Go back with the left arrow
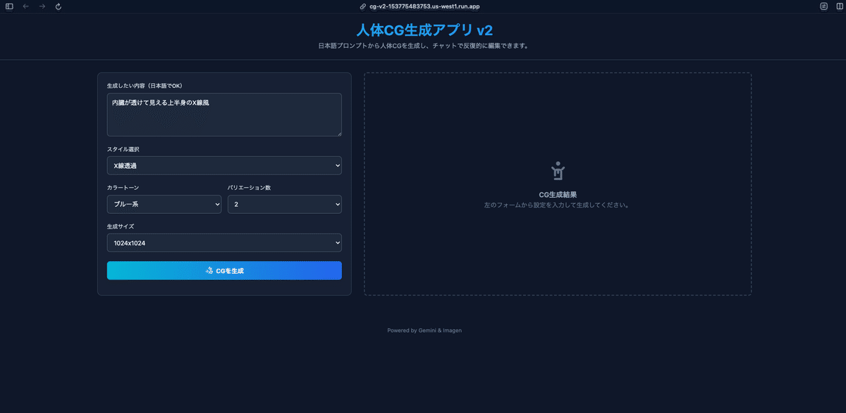Screen dimensions: 846x413 click(26, 6)
